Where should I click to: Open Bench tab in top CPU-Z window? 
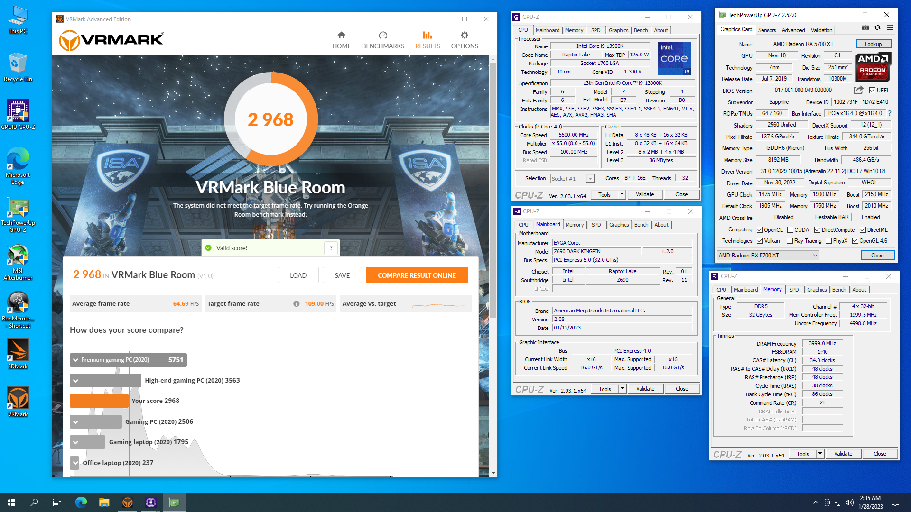click(x=641, y=30)
